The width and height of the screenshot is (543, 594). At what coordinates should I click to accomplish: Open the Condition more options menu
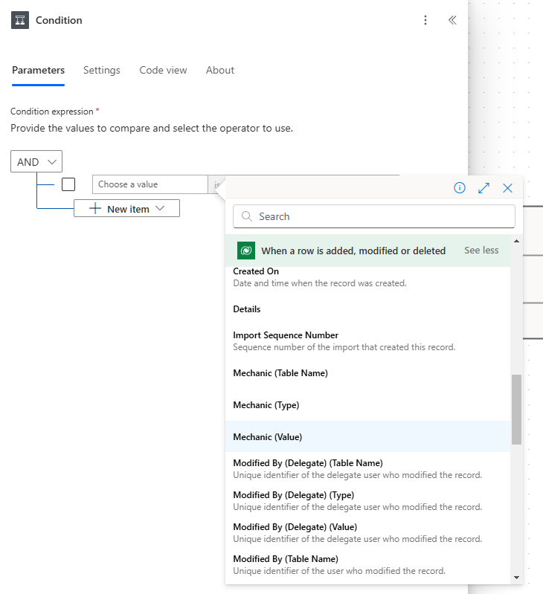point(425,20)
